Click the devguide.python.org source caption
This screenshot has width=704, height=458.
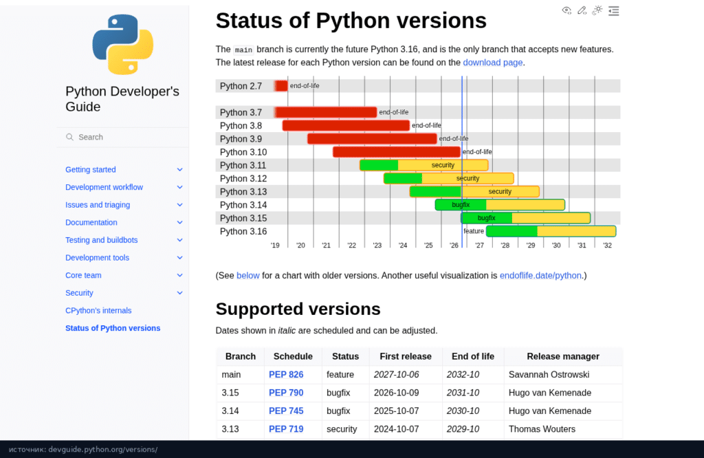pyautogui.click(x=83, y=450)
